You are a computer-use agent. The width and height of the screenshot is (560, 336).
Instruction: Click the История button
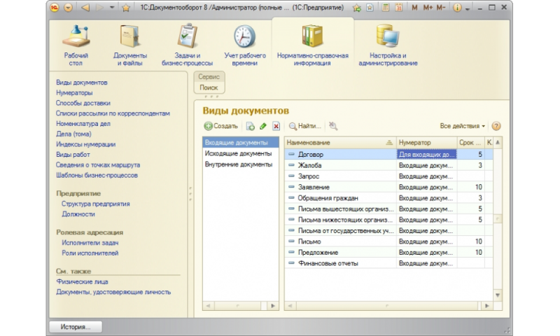click(74, 326)
